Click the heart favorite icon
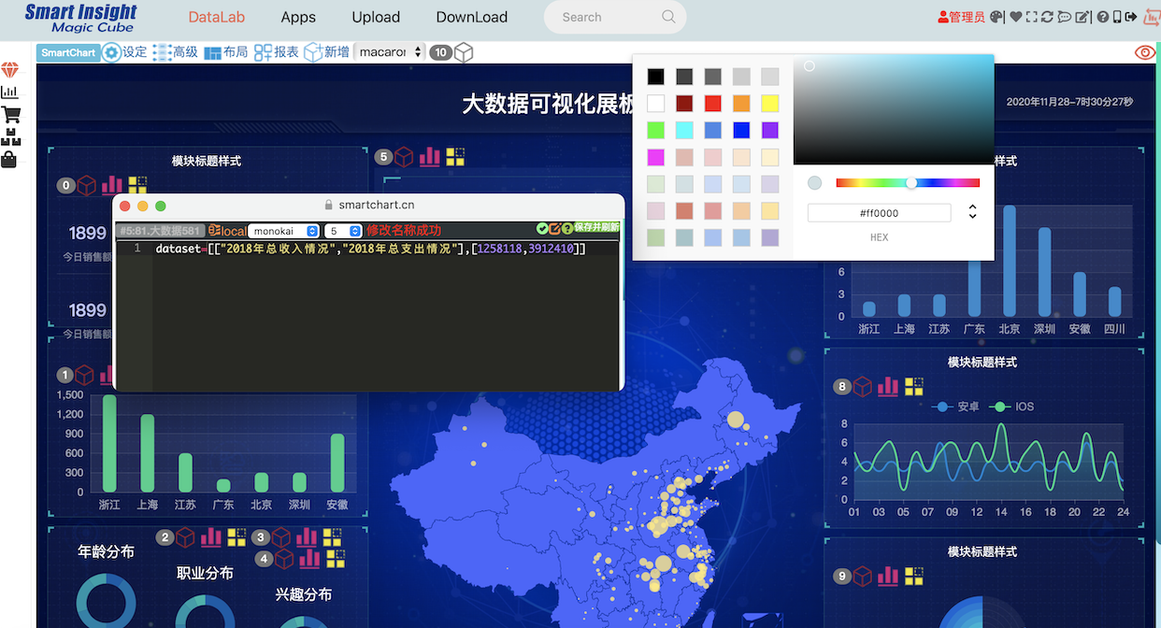This screenshot has height=628, width=1161. [x=1016, y=17]
